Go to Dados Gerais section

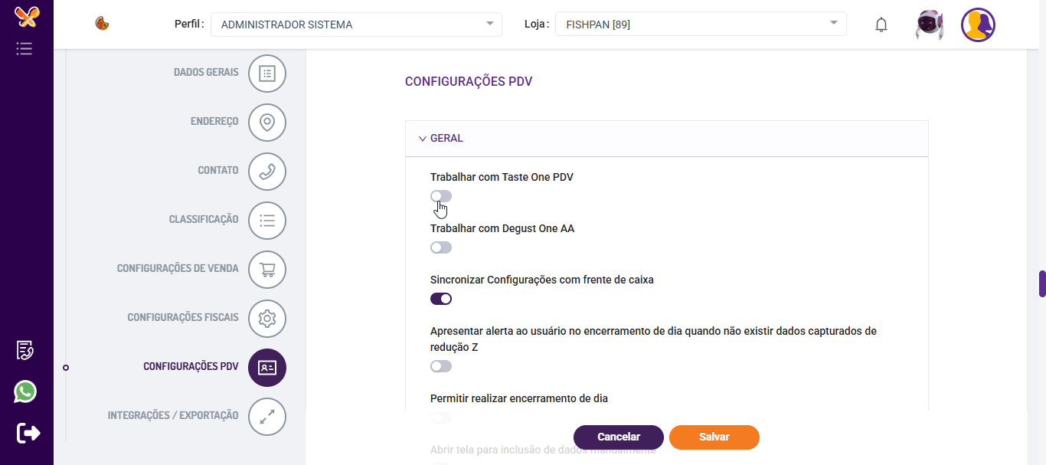206,73
